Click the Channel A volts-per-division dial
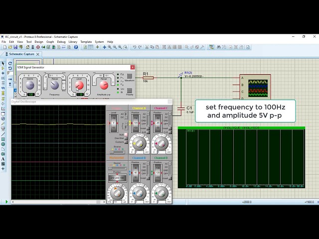 click(x=140, y=143)
